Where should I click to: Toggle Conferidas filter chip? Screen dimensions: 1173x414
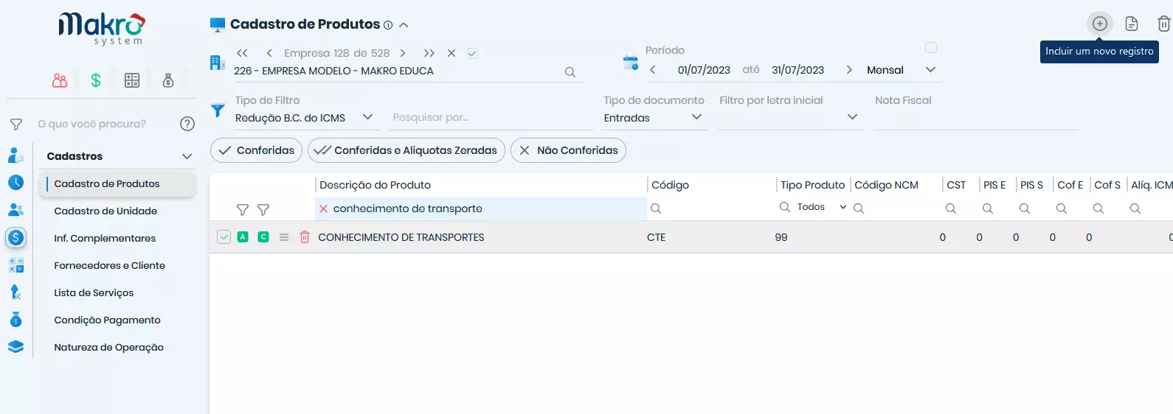(x=256, y=150)
